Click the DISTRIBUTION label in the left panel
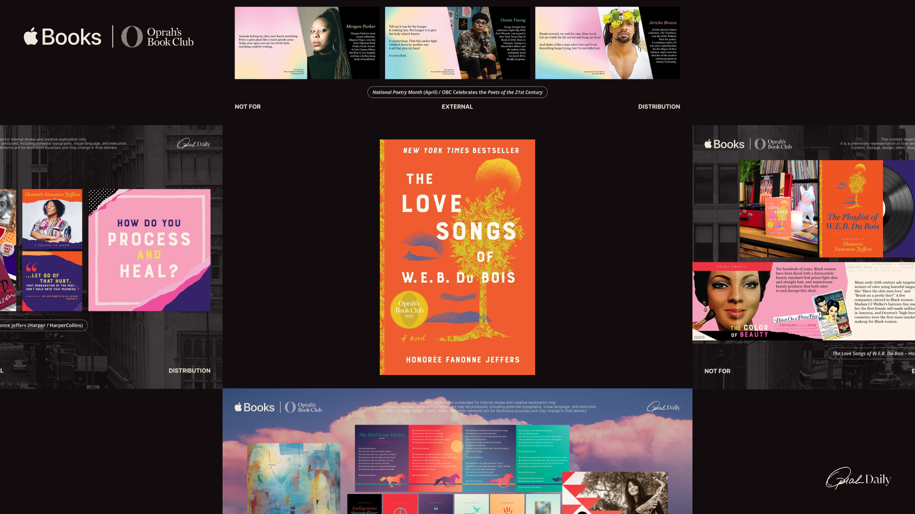Viewport: 915px width, 514px height. [190, 371]
